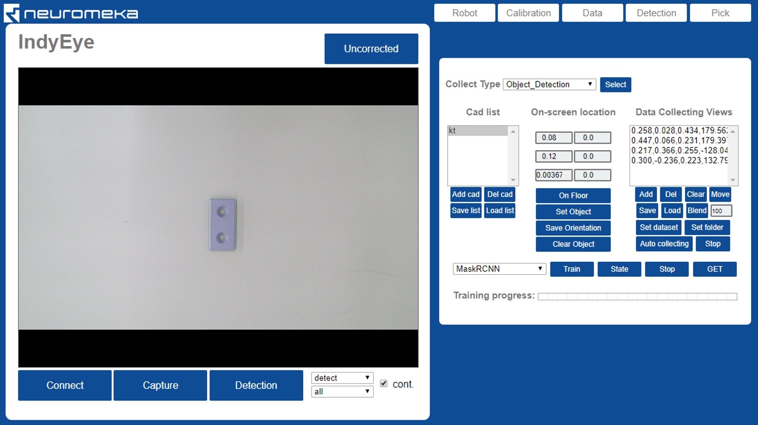Click Stop next to Auto collecting
The image size is (758, 425).
pyautogui.click(x=713, y=244)
